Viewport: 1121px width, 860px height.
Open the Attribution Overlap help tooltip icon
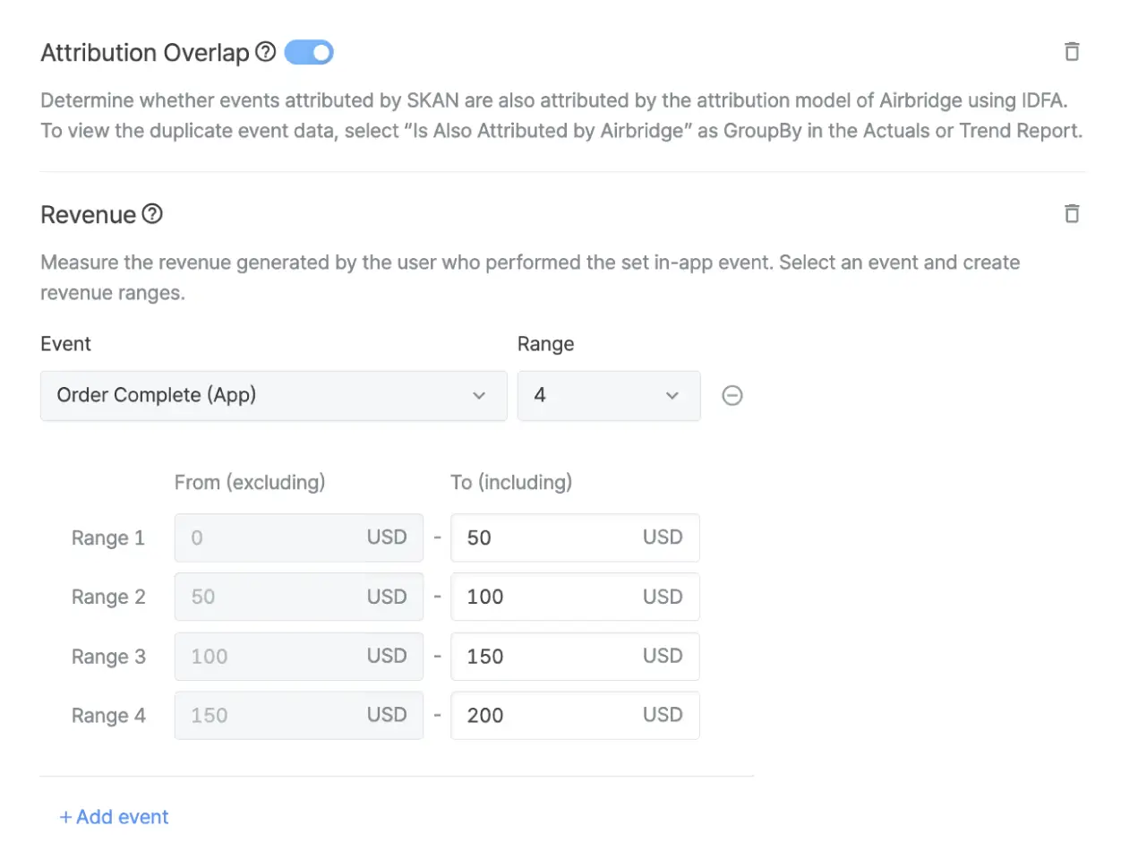pos(265,52)
